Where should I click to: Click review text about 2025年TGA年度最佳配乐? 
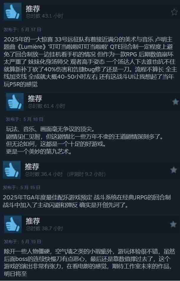87,201
